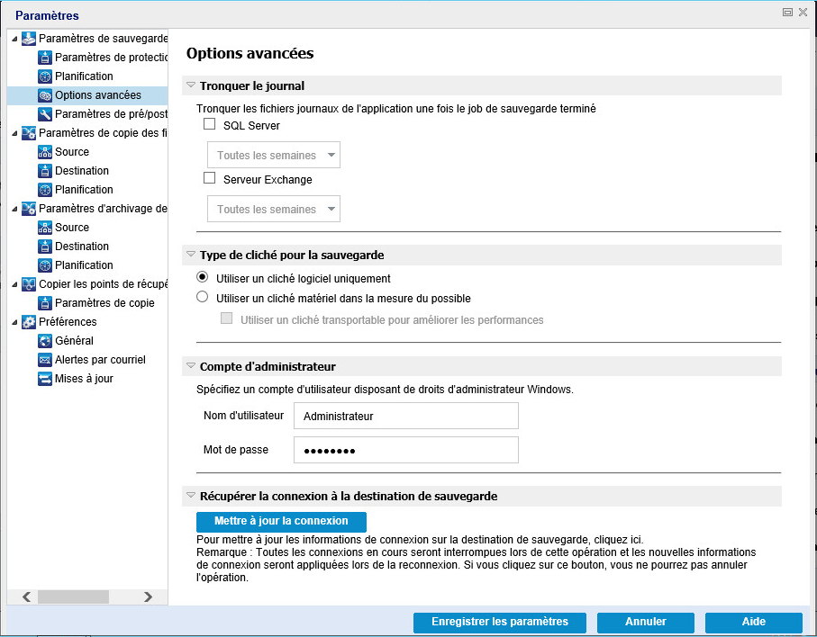Collapse the Compte d'administrateur section
Image resolution: width=817 pixels, height=637 pixels.
tap(191, 365)
